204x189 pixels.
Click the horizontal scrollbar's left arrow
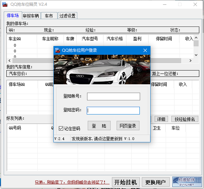click(10, 61)
